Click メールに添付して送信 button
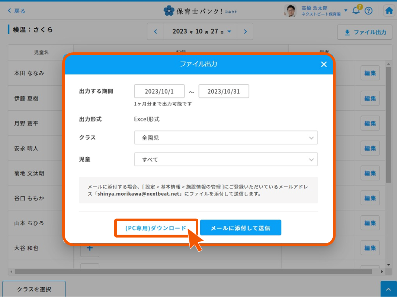The height and width of the screenshot is (297, 397). coord(240,228)
